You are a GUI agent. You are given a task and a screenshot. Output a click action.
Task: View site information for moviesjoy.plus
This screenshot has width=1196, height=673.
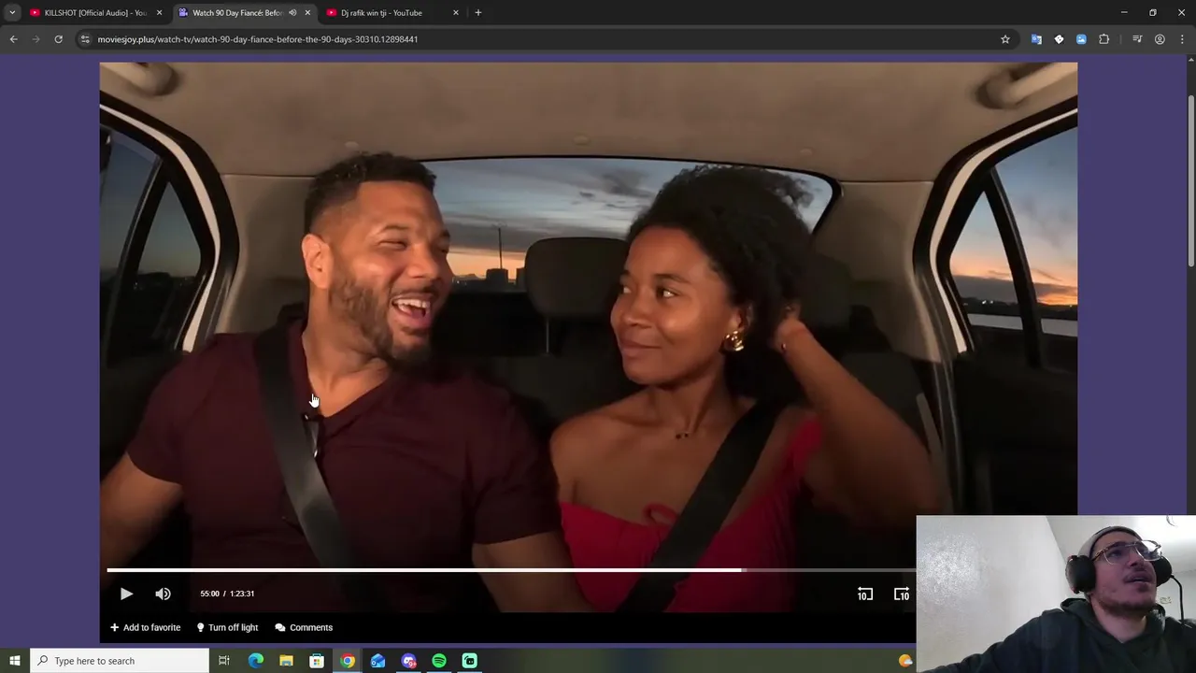click(x=85, y=39)
